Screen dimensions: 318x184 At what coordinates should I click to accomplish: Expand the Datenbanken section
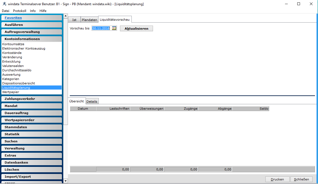click(32, 162)
